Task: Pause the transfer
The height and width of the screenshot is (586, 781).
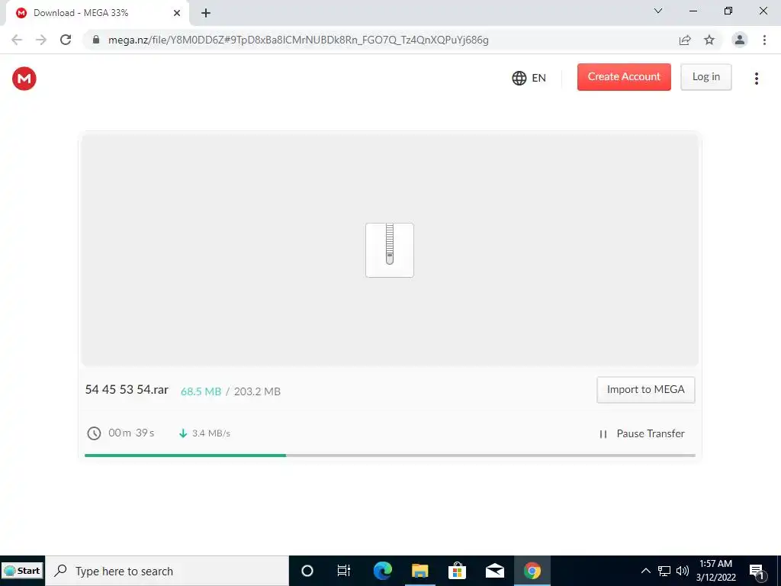Action: point(641,433)
